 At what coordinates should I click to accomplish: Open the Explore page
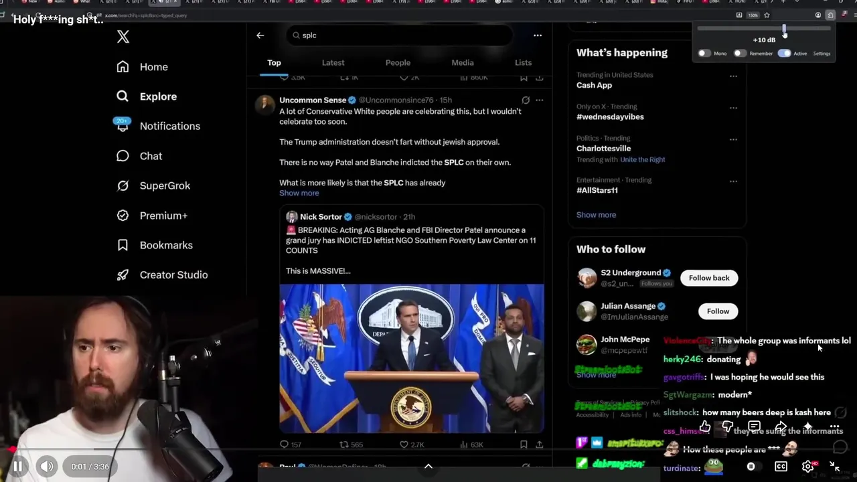coord(146,96)
